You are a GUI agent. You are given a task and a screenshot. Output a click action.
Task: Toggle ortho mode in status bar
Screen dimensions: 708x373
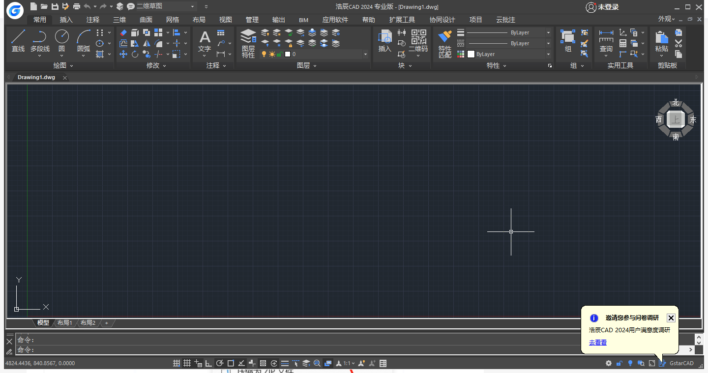[x=208, y=364]
